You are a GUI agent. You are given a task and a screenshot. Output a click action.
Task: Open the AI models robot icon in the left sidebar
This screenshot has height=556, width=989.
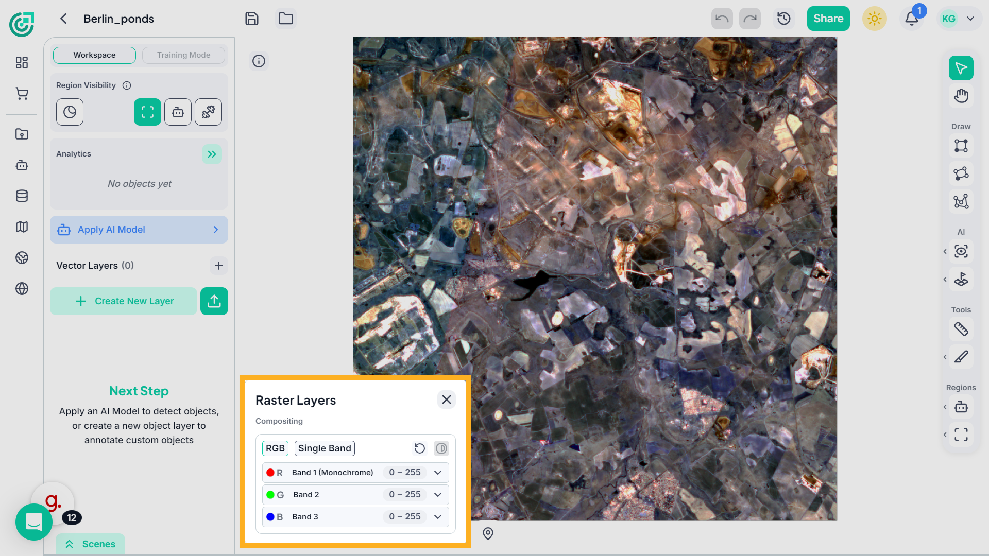(22, 165)
